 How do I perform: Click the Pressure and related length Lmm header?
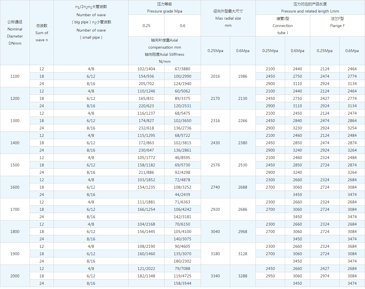click(310, 8)
